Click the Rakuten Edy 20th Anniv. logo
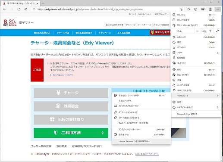Image resolution: width=223 pixels, height=162 pixels. 10,23
